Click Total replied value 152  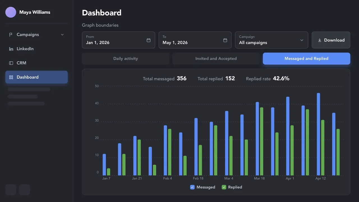[230, 79]
